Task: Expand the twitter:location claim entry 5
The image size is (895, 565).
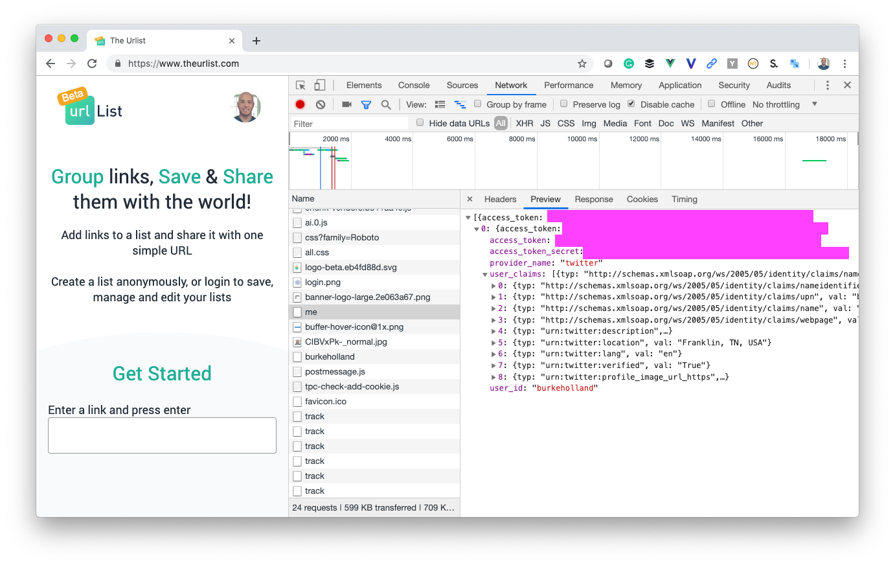Action: click(493, 343)
